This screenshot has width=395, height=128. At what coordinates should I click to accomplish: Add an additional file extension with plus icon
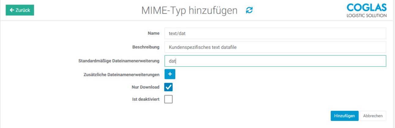pyautogui.click(x=170, y=74)
